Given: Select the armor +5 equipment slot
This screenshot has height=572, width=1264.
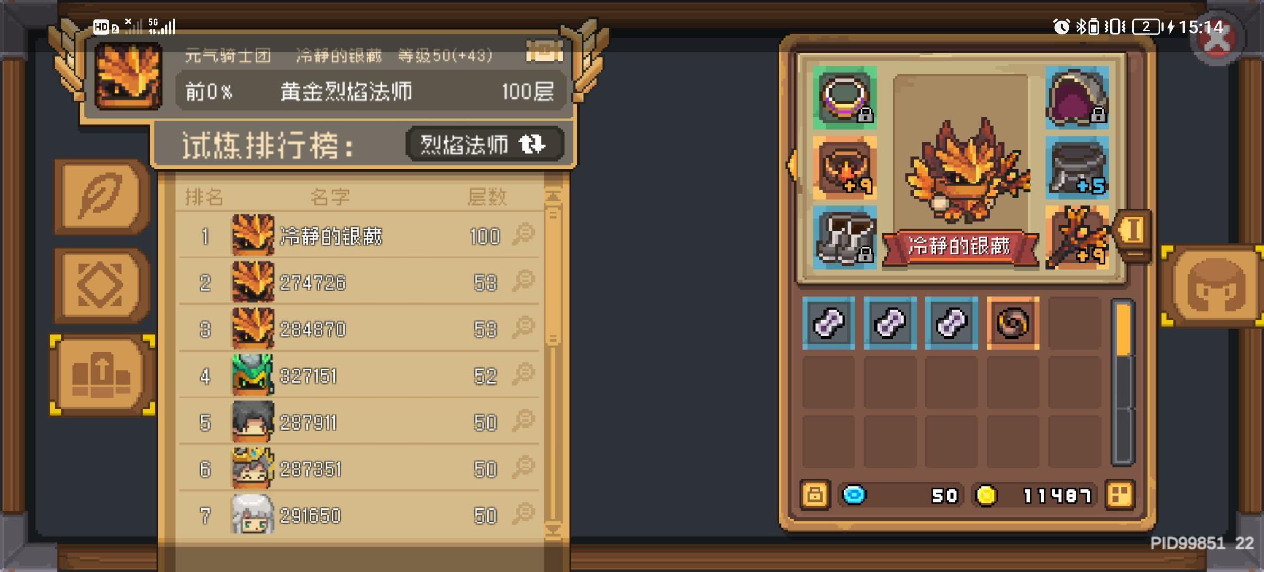Looking at the screenshot, I should [1077, 168].
